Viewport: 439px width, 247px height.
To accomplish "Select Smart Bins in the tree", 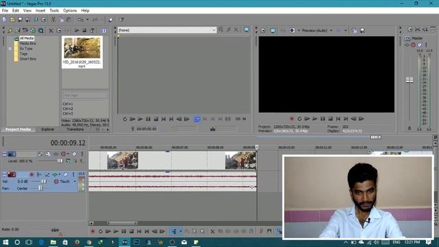I will coord(27,59).
